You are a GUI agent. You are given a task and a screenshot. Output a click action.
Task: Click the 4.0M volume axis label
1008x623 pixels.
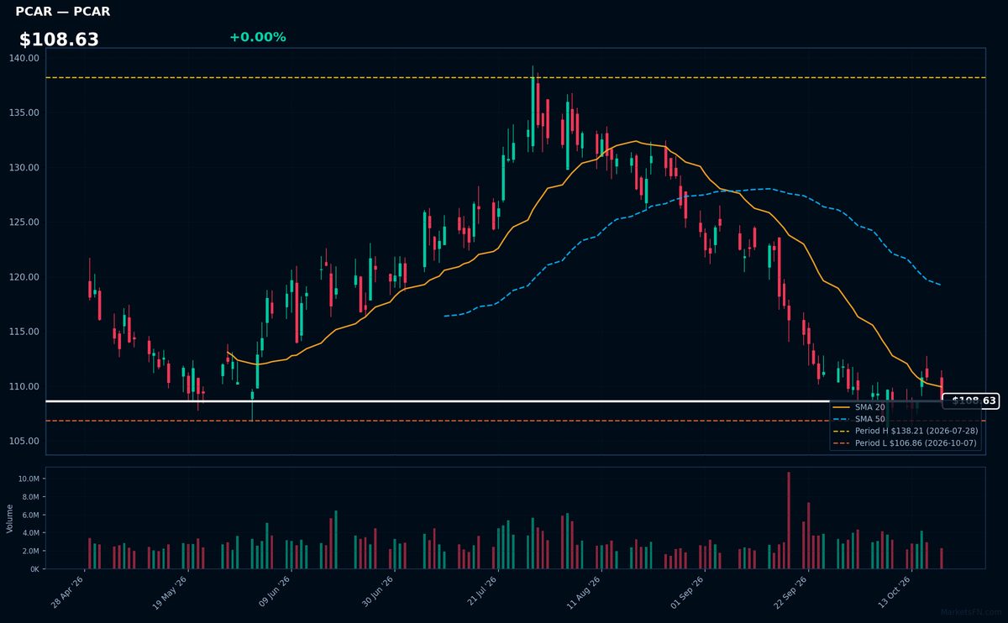click(x=29, y=533)
